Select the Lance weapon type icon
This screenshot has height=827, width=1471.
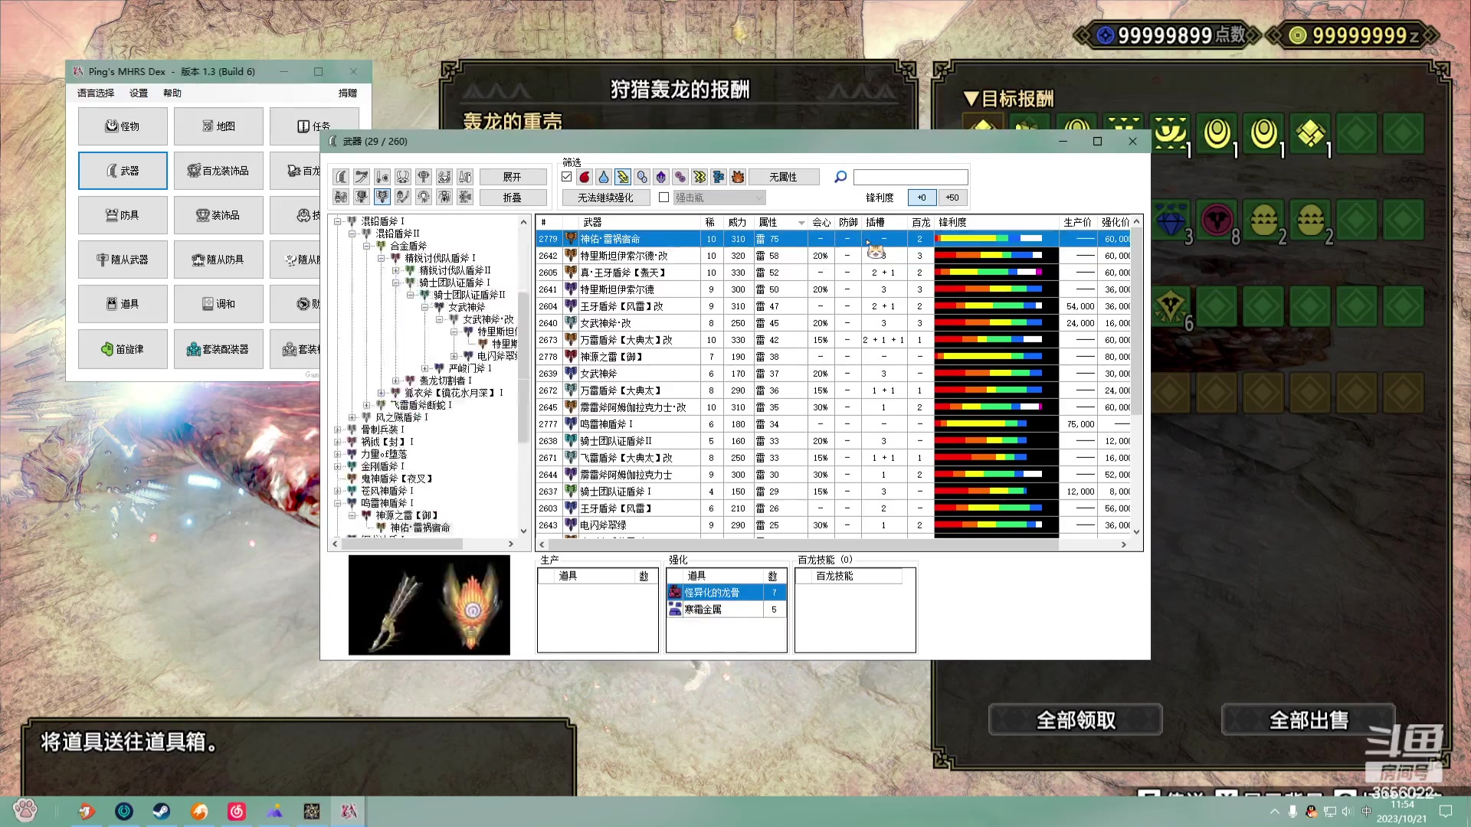465,177
